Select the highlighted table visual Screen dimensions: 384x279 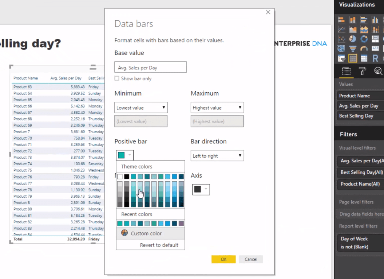[353, 58]
